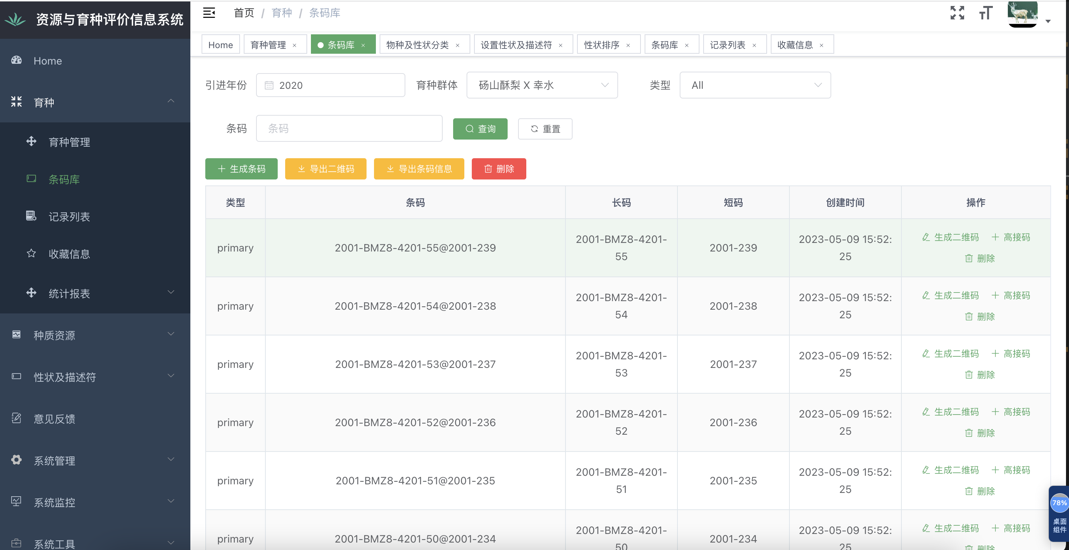Screen dimensions: 1069x550
Task: Delete the row with short code 2001-238
Action: coord(980,316)
